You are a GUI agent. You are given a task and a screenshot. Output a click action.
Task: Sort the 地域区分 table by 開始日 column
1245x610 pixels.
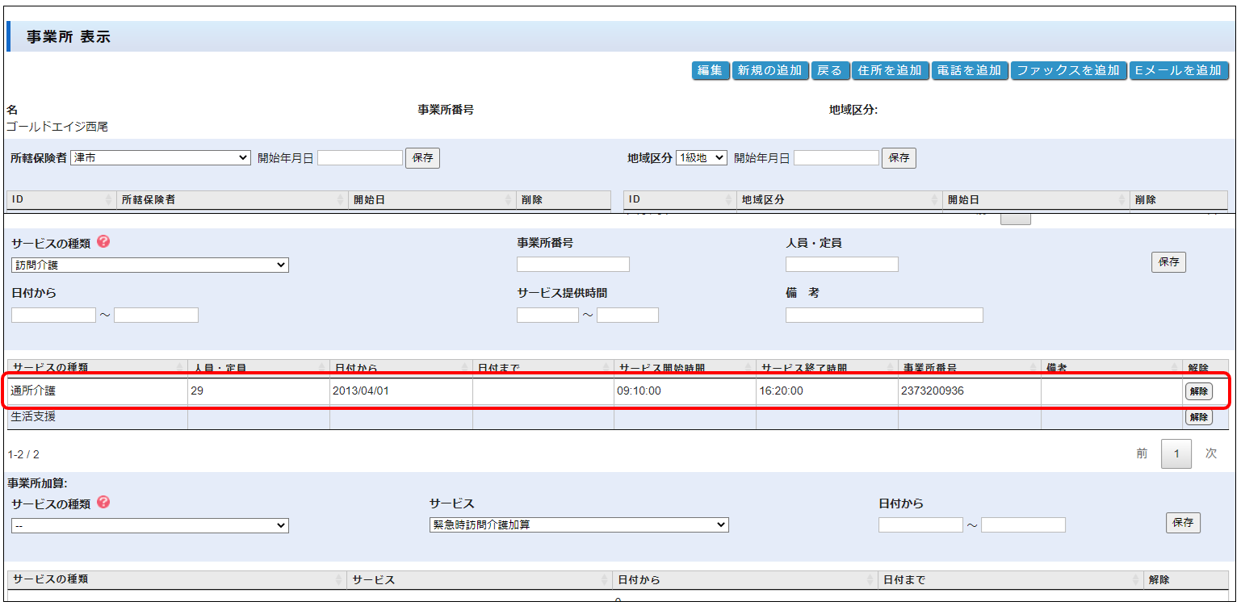pyautogui.click(x=1035, y=199)
